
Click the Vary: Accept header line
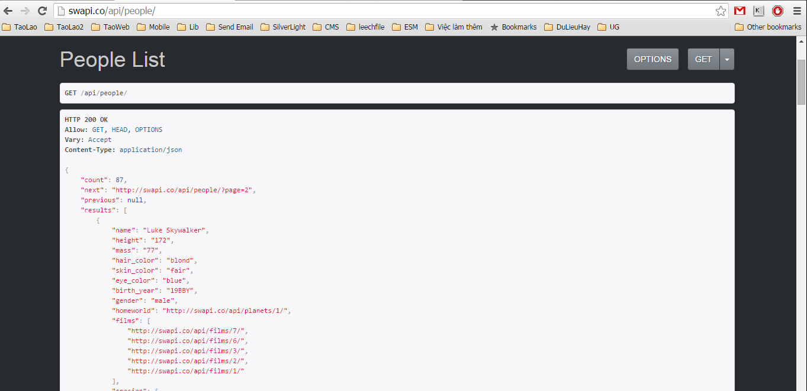pyautogui.click(x=88, y=140)
